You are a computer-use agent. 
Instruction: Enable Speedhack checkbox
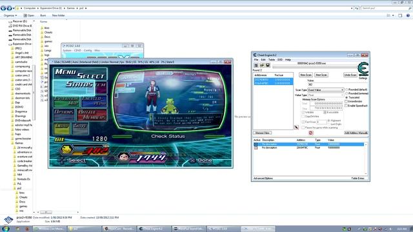click(347, 106)
